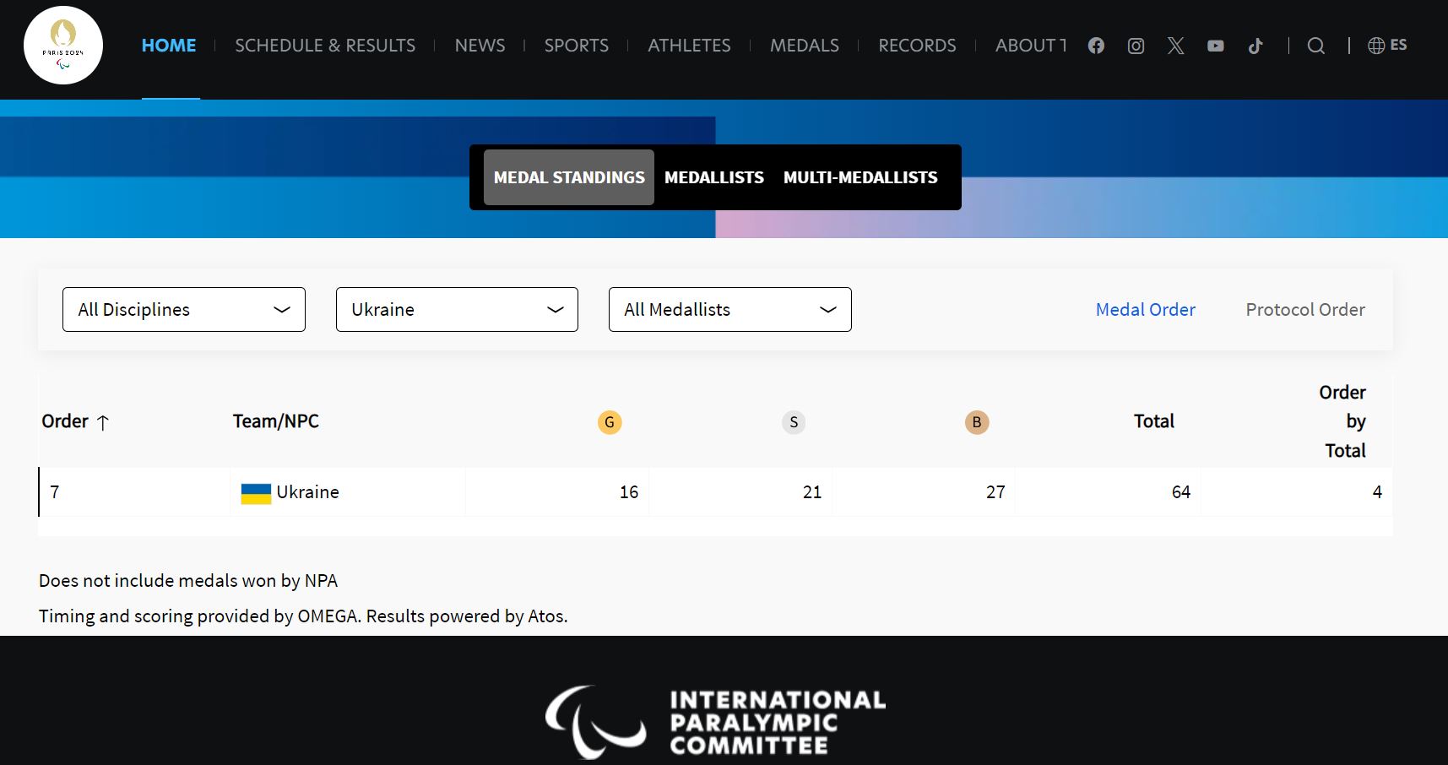1448x765 pixels.
Task: Open the NEWS menu item
Action: click(480, 46)
